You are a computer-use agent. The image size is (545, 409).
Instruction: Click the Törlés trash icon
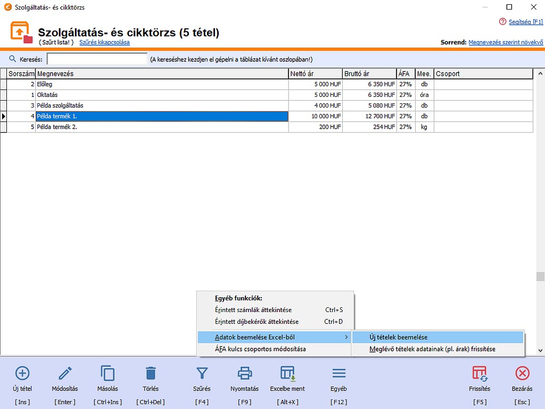point(151,373)
